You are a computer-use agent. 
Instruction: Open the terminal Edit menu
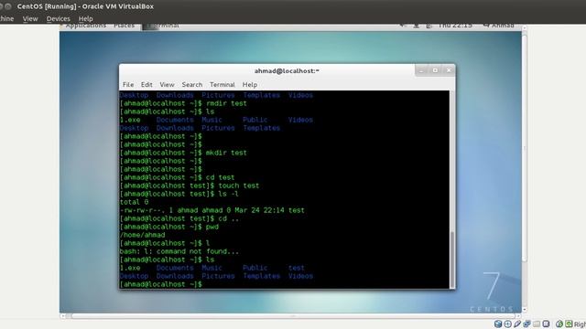146,85
